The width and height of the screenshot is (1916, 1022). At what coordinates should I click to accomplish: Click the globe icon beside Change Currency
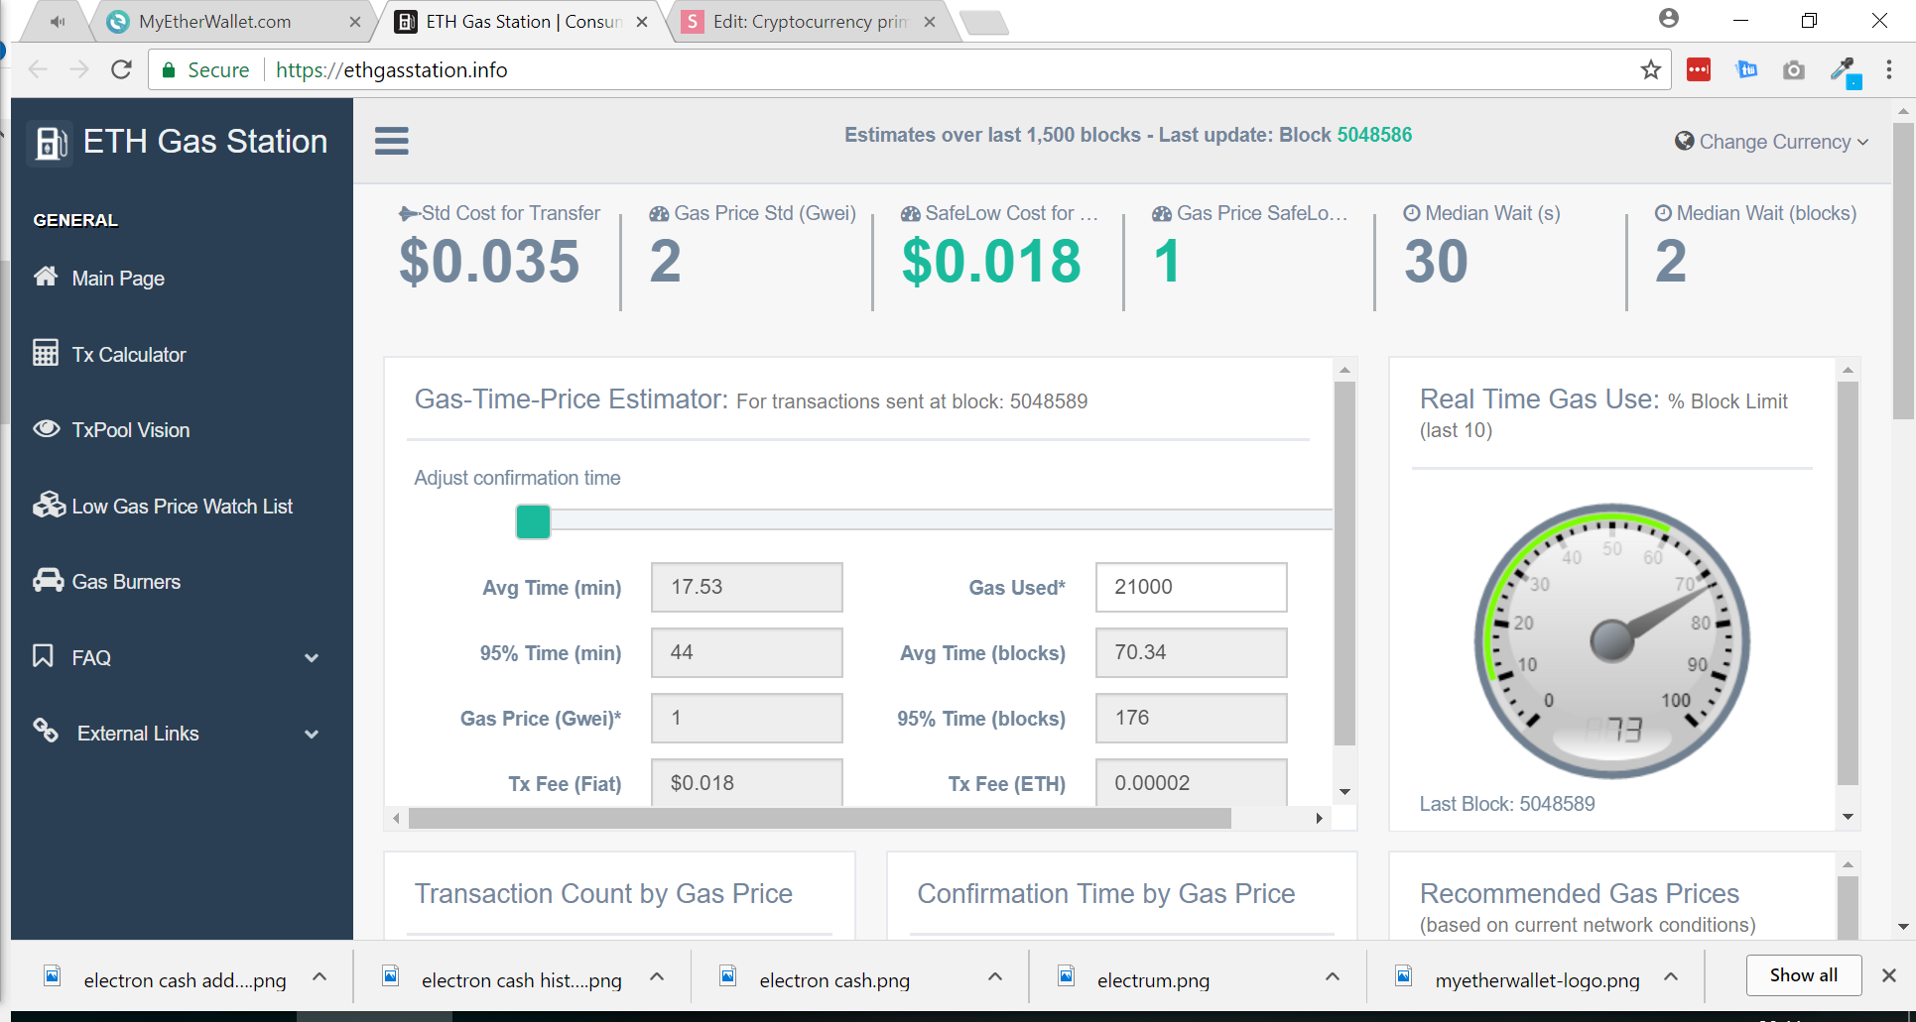click(1684, 141)
